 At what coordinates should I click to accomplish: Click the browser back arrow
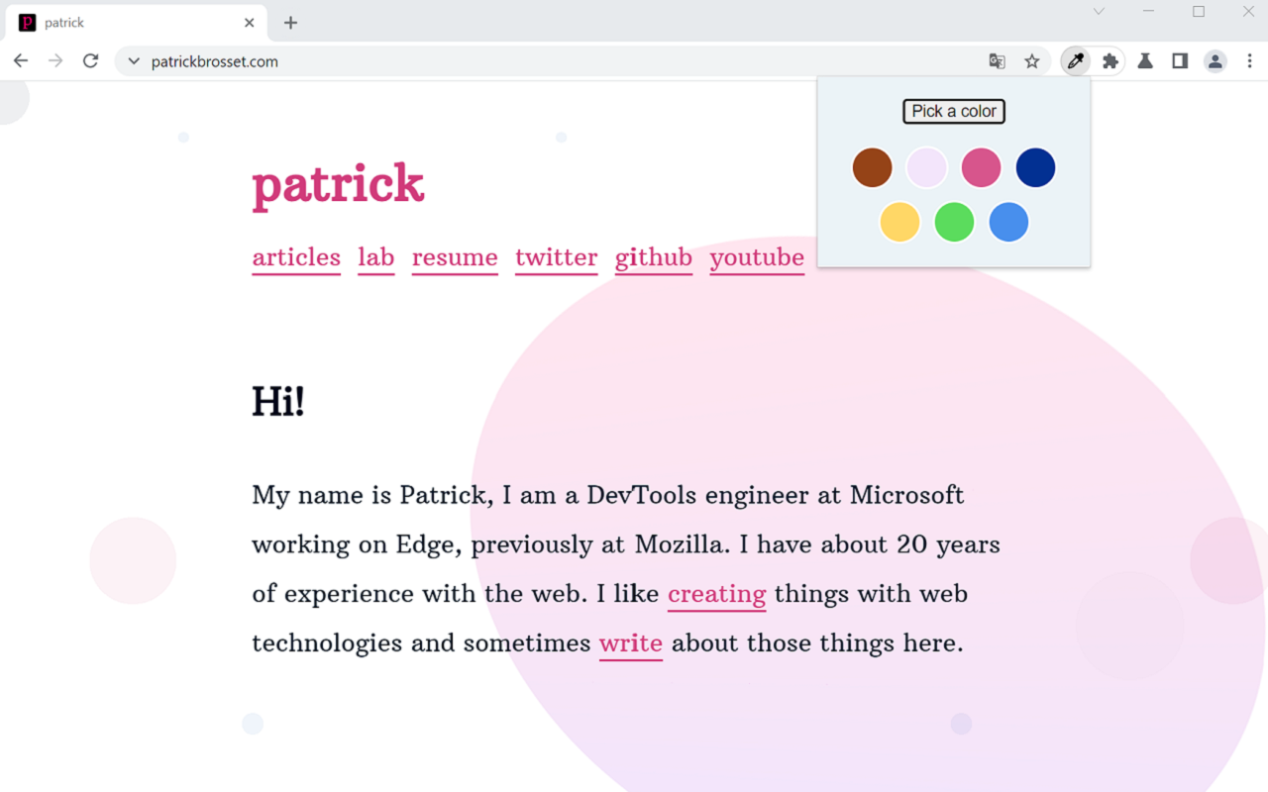coord(21,61)
